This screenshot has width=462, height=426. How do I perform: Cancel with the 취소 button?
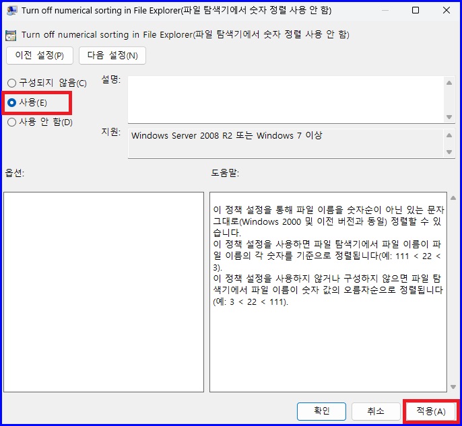pyautogui.click(x=376, y=411)
